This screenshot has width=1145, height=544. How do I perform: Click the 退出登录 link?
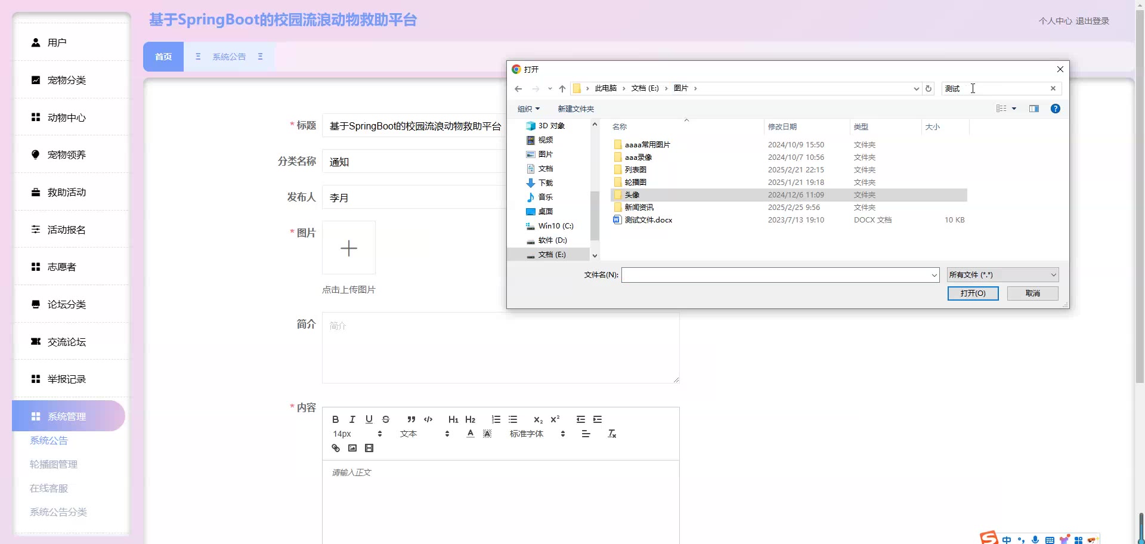pyautogui.click(x=1093, y=21)
